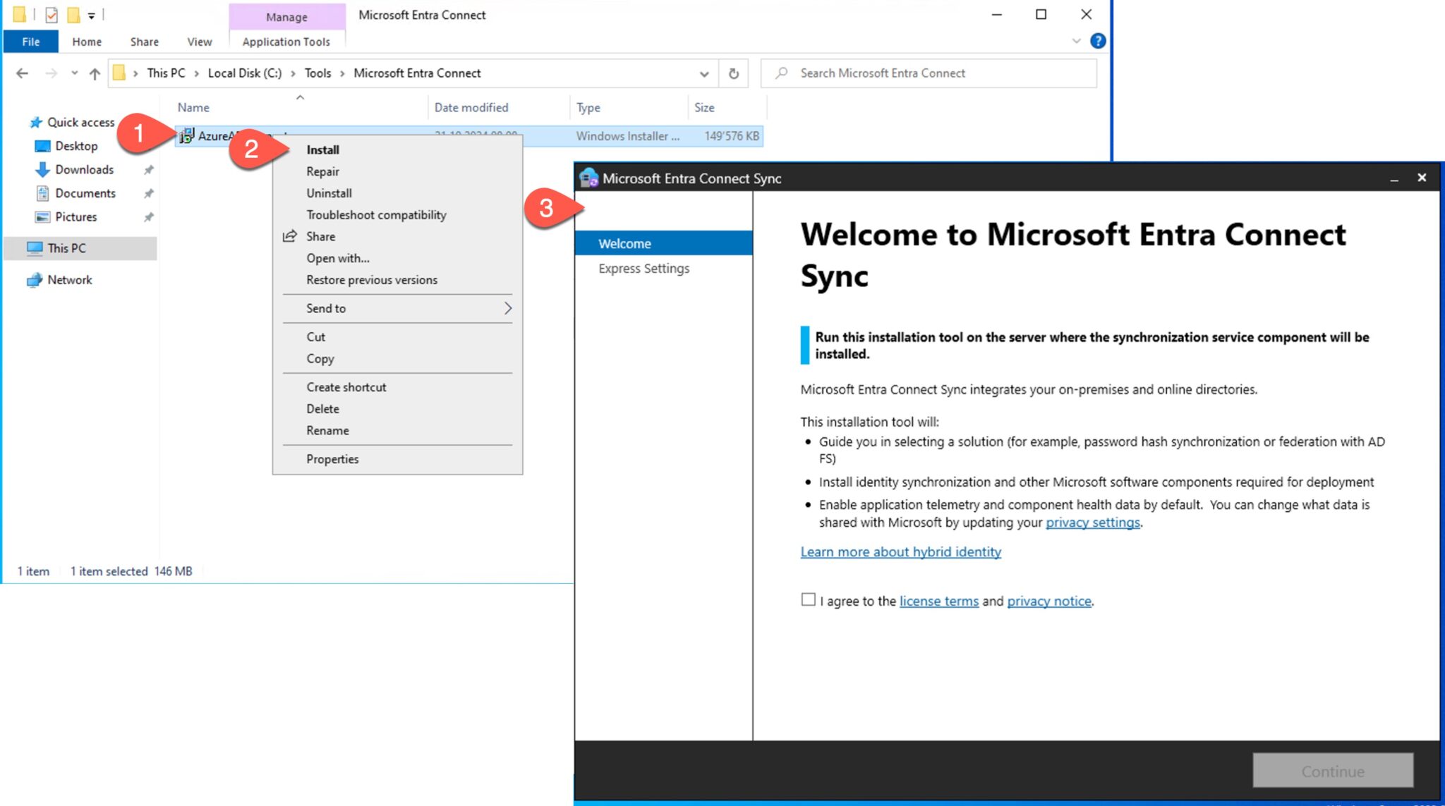1445x806 pixels.
Task: Select Express Settings in the sidebar
Action: (643, 269)
